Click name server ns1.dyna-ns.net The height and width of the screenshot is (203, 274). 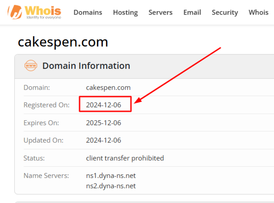(111, 176)
